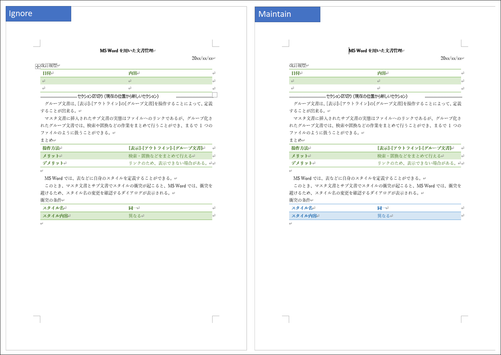The image size is (501, 355).
Task: Click the '同一' cell in the Ignore page
Action: coord(169,208)
